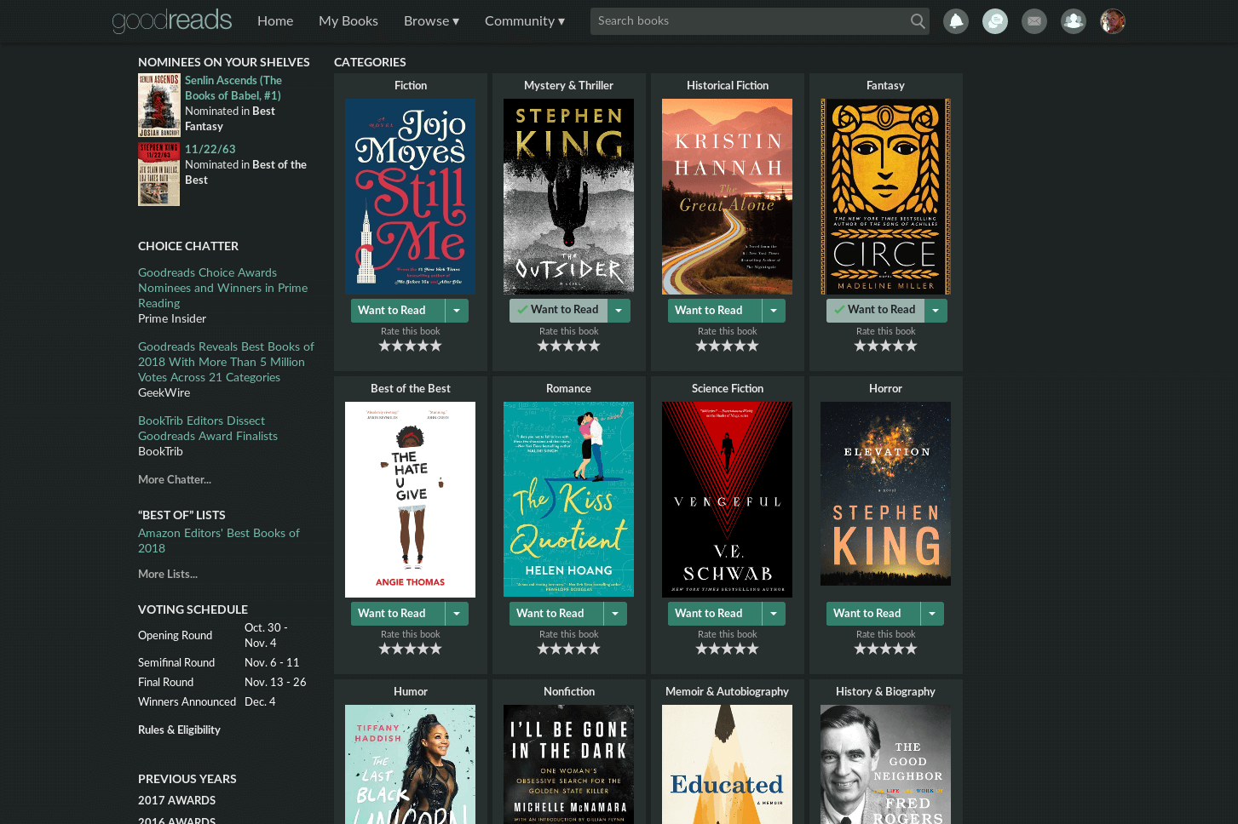Click More Lists link

168,574
